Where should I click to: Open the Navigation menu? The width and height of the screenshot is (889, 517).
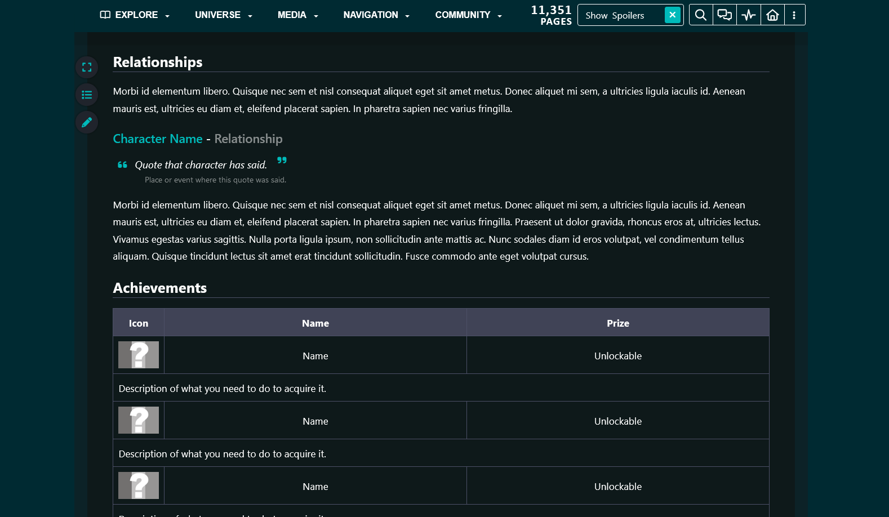click(376, 15)
